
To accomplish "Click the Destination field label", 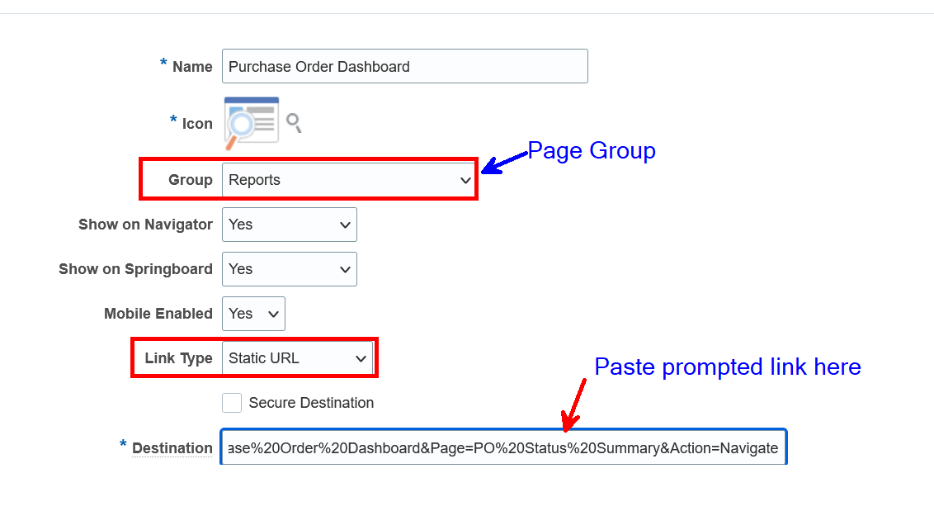I will click(x=172, y=448).
